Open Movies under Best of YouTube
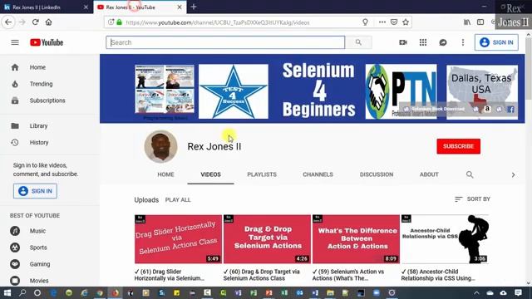The width and height of the screenshot is (532, 299). 39,281
